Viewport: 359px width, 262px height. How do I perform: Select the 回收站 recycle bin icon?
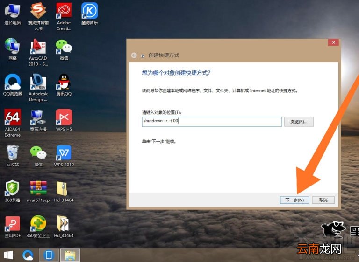click(13, 156)
